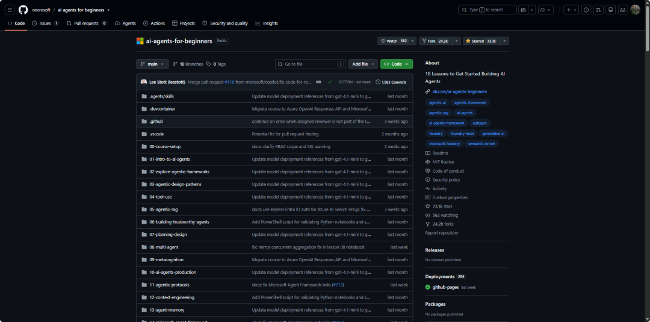Open the Actions tab

tap(154, 23)
